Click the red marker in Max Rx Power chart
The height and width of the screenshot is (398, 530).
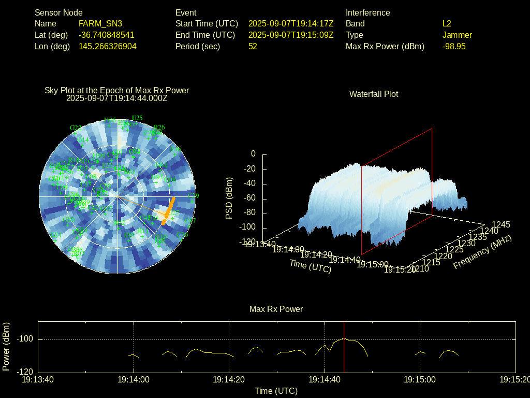point(344,346)
